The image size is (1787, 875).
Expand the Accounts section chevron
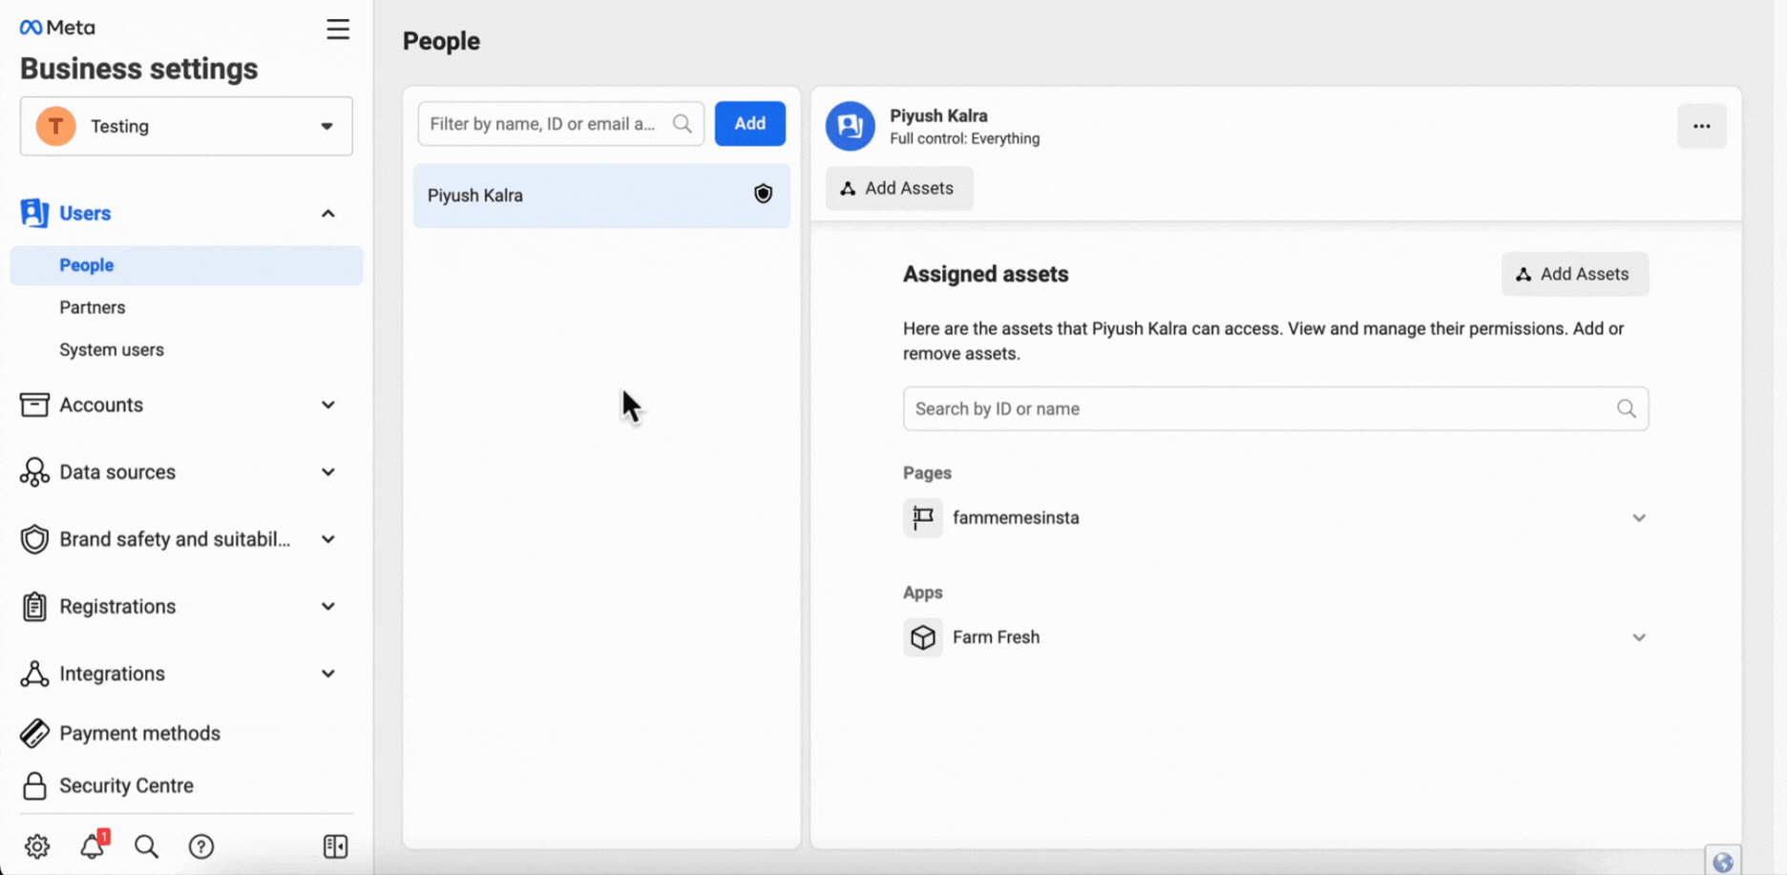(x=327, y=405)
